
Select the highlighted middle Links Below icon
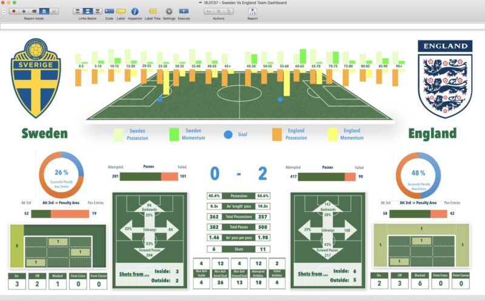[87, 11]
